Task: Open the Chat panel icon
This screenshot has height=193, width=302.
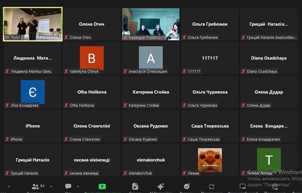Action: coord(68,186)
